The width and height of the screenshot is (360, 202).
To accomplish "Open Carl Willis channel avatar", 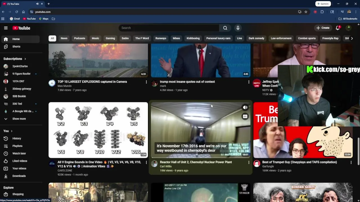I will tap(154, 164).
